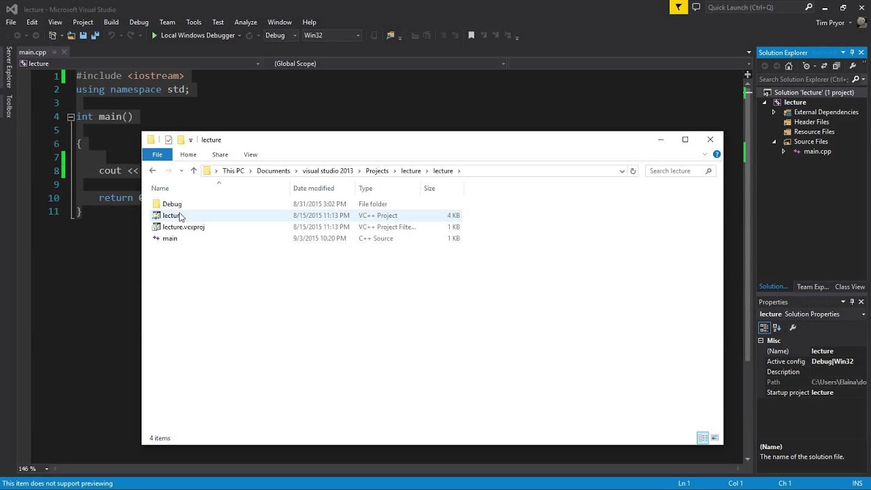Viewport: 871px width, 490px height.
Task: Click the Open File folder icon in toolbar
Action: pos(71,35)
